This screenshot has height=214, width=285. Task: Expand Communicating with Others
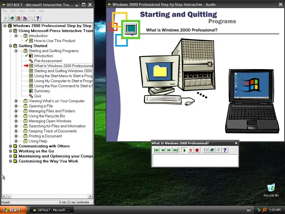(x=11, y=146)
